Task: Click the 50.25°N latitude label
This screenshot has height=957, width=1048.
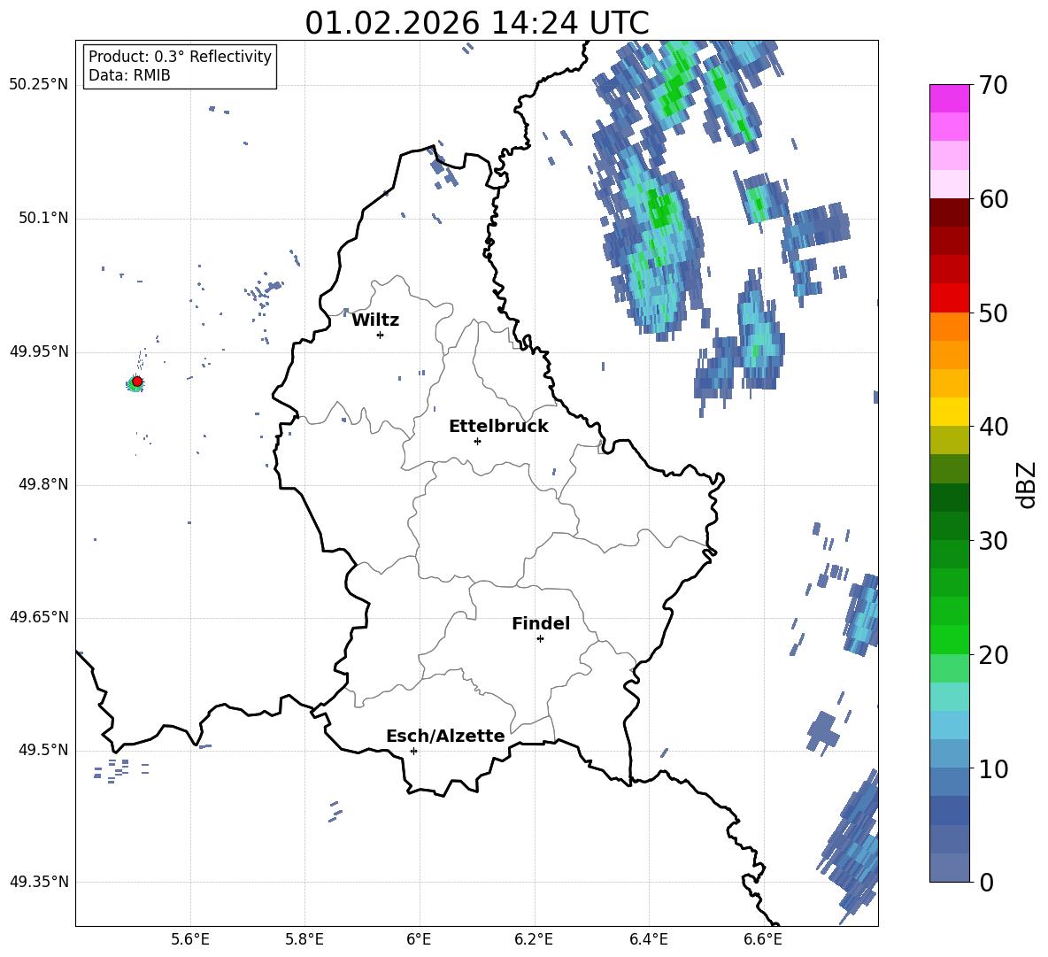Action: click(39, 85)
